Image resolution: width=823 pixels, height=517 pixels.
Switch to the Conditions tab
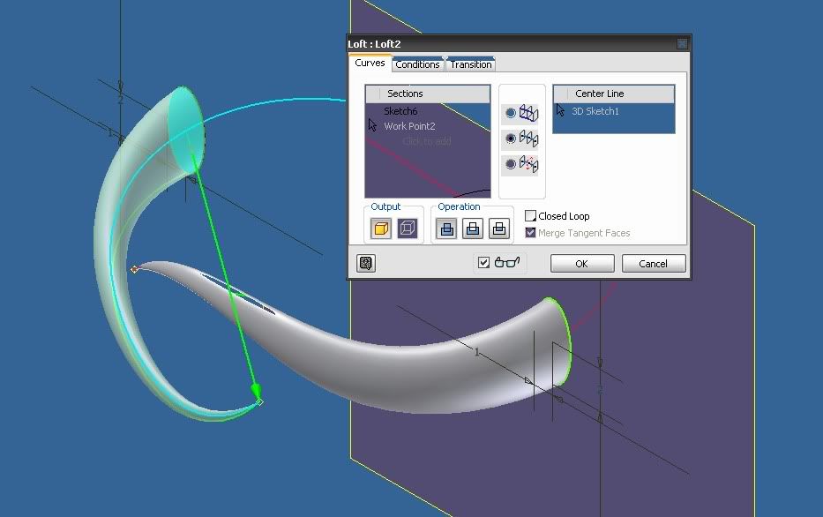click(x=417, y=64)
